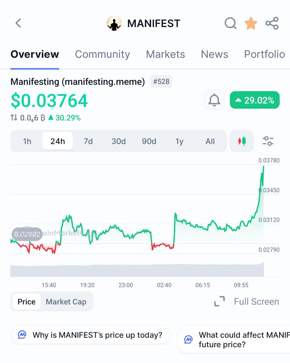Select the 30d time range
The height and width of the screenshot is (363, 290).
tap(119, 141)
